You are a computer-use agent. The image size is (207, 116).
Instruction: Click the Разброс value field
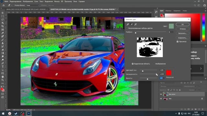pyautogui.click(x=171, y=32)
